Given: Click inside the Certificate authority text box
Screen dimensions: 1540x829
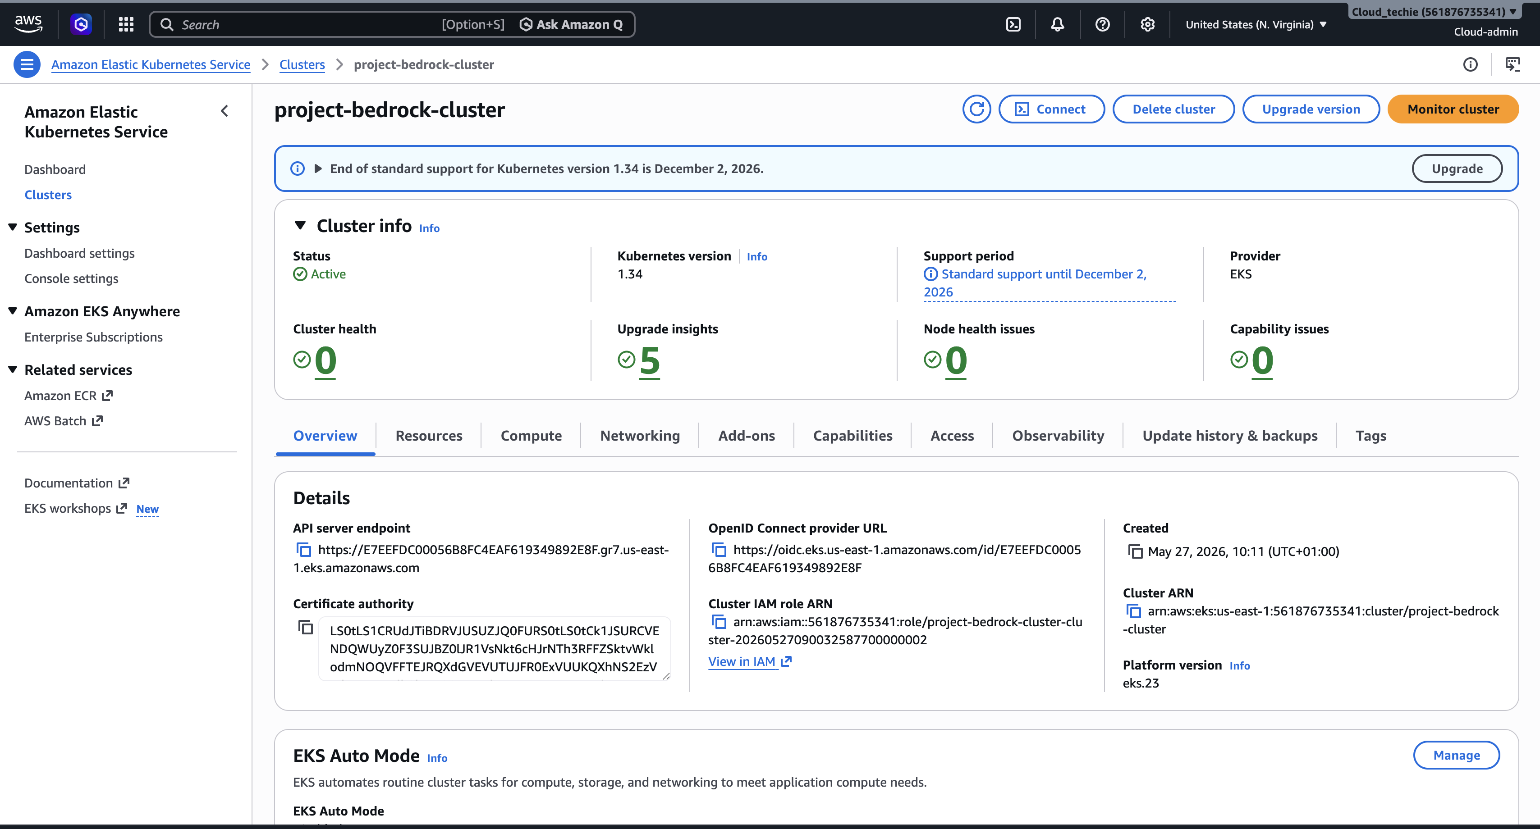Looking at the screenshot, I should (495, 649).
